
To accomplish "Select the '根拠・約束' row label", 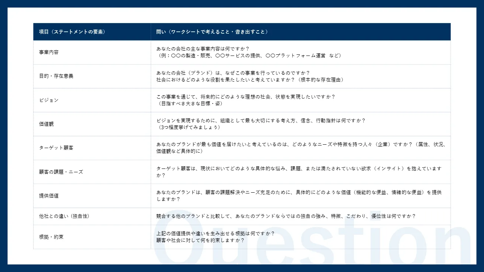I will [x=51, y=237].
